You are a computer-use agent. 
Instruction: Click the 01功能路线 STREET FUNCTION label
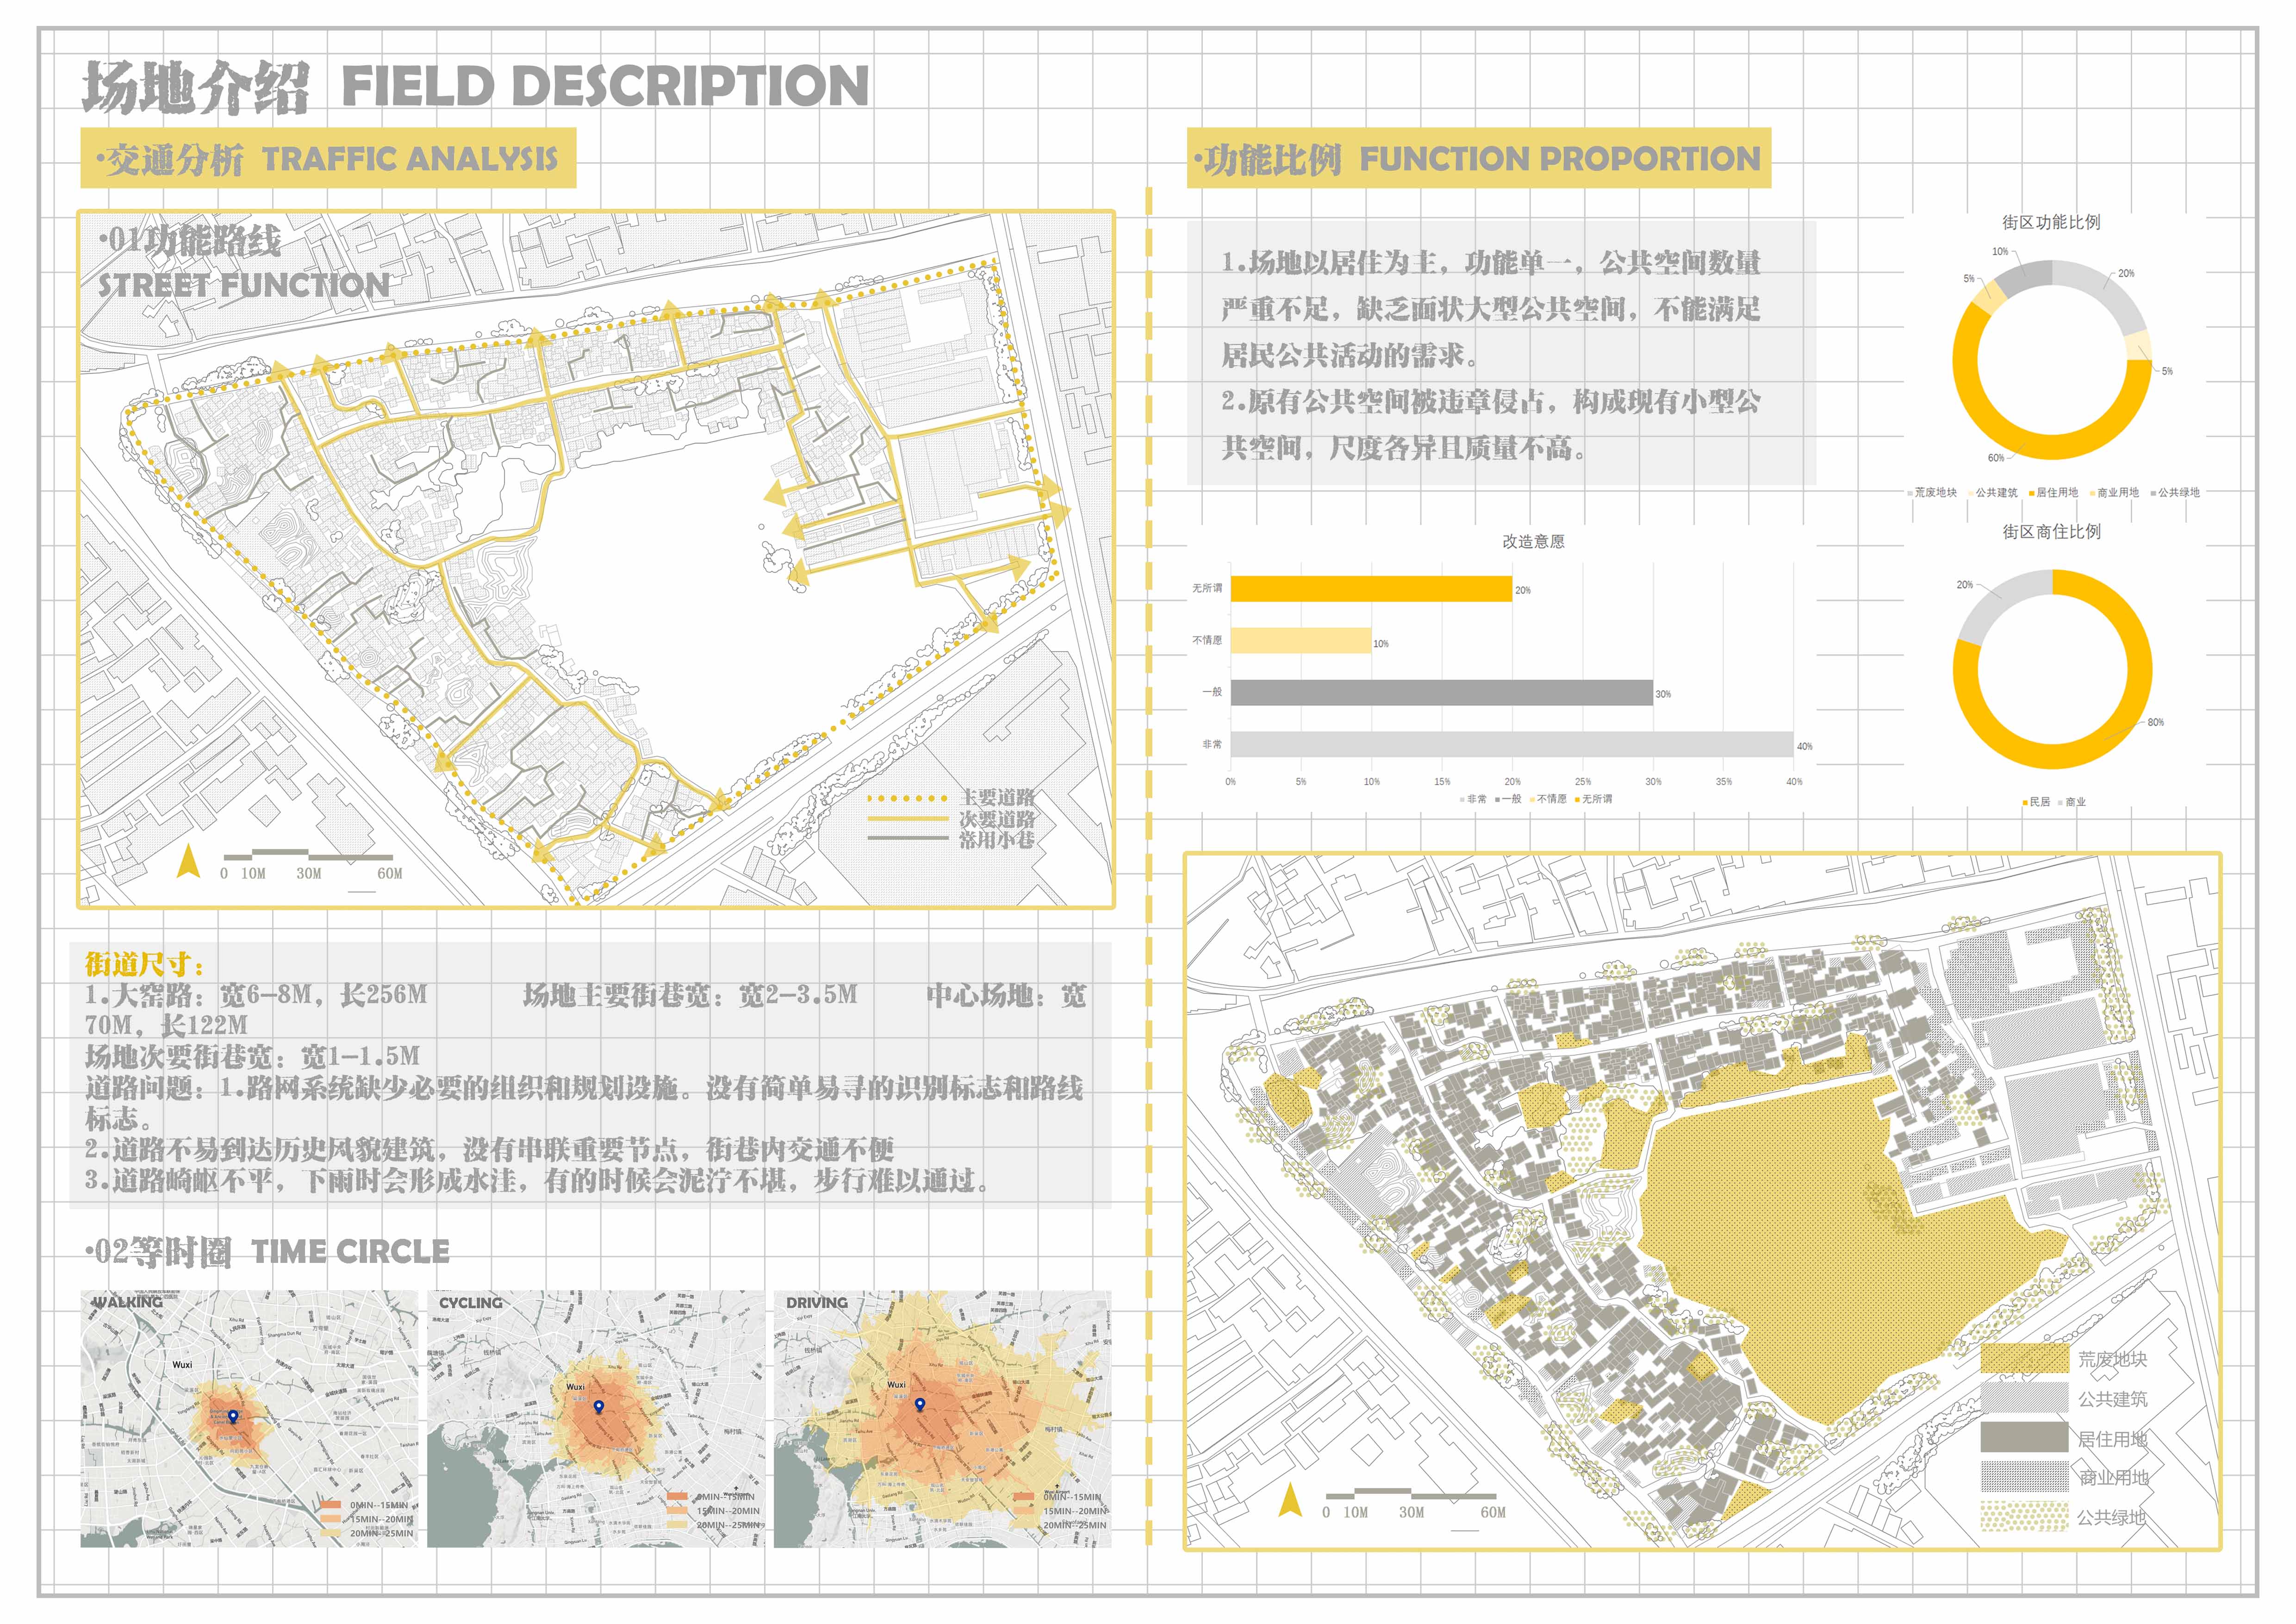point(244,263)
